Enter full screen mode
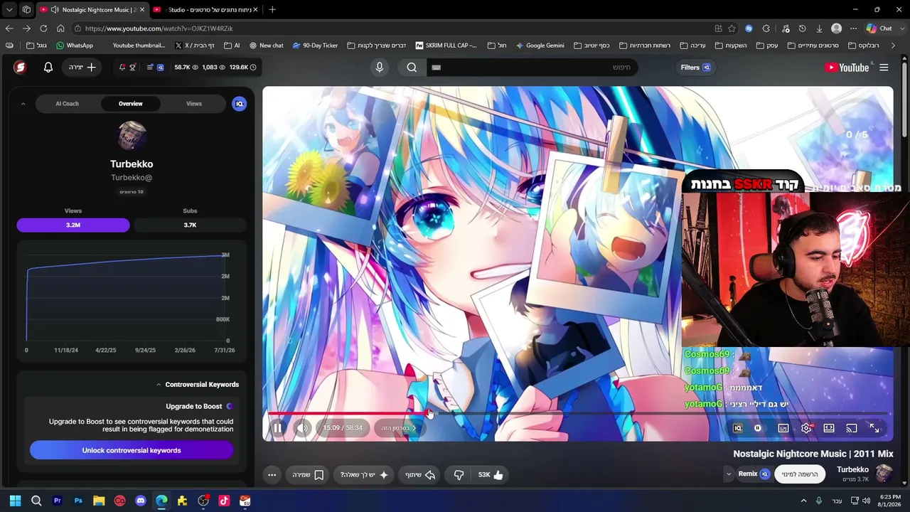This screenshot has width=910, height=512. coord(874,428)
